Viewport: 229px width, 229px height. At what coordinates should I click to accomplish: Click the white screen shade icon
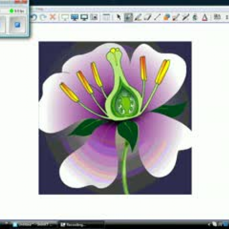pos(65,17)
